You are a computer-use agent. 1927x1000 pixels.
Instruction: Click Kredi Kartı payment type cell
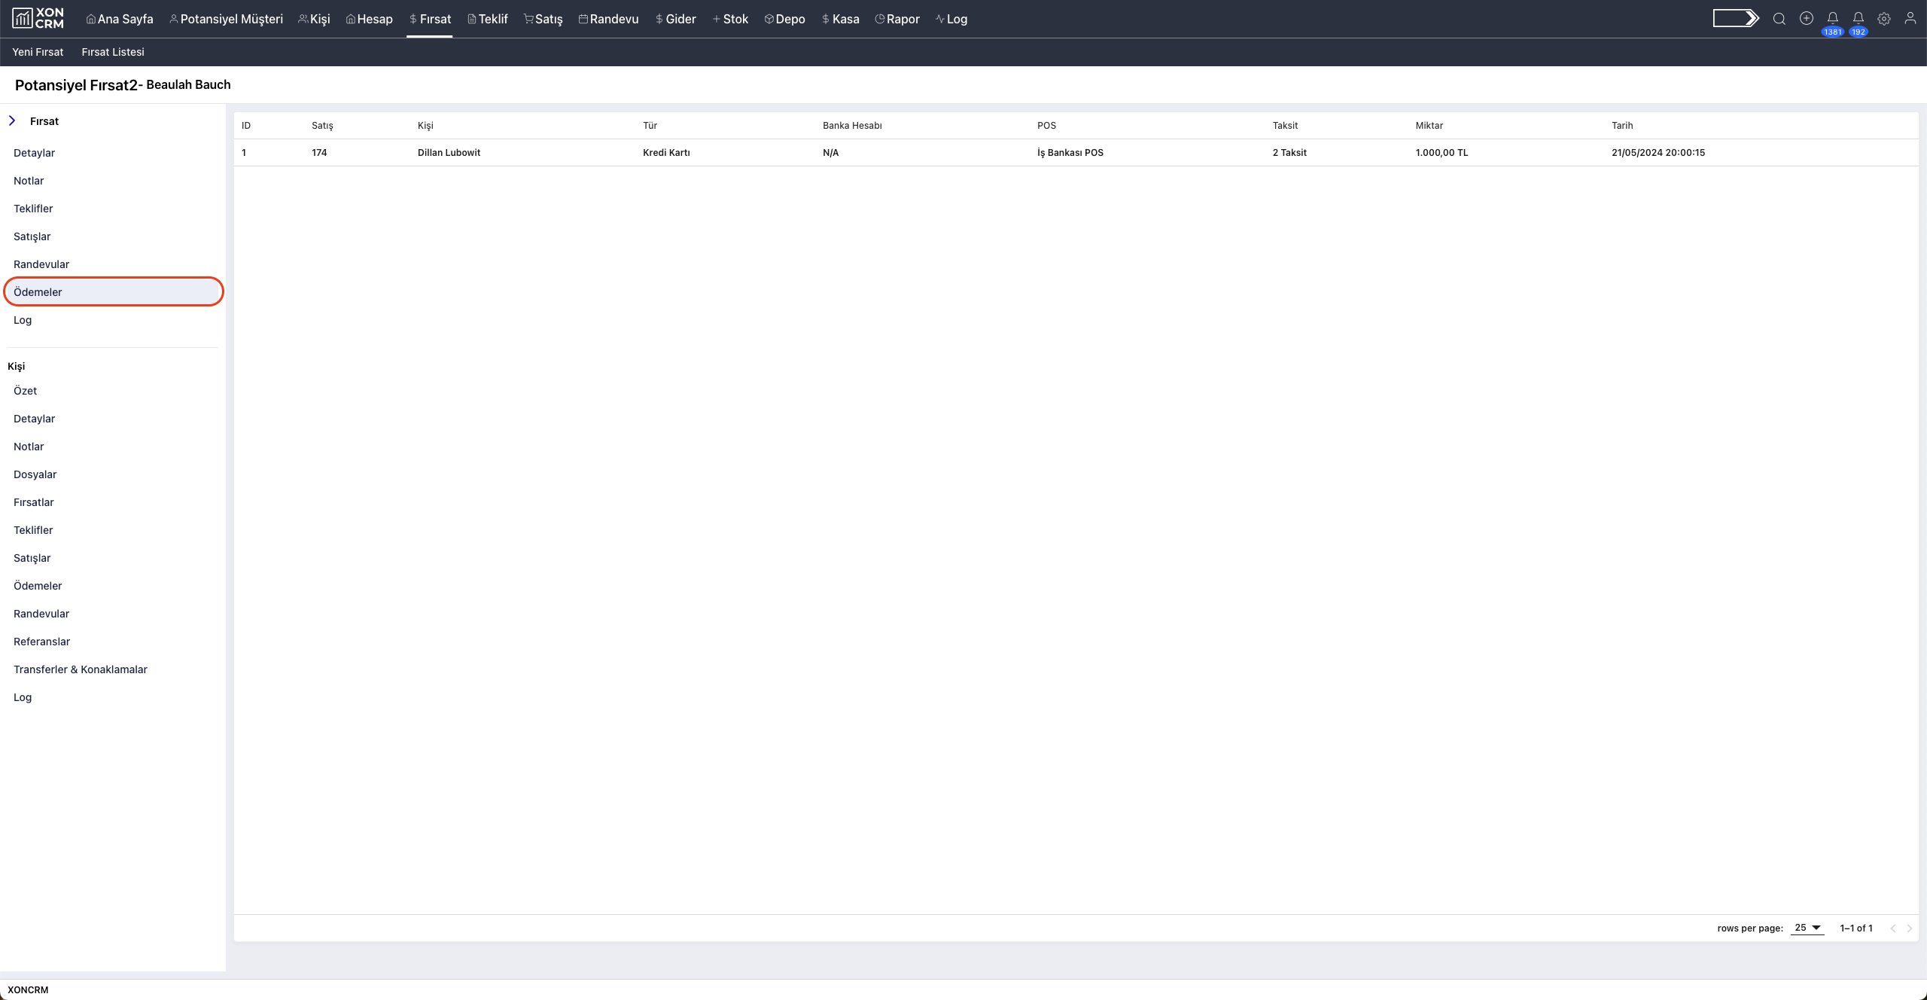tap(666, 153)
